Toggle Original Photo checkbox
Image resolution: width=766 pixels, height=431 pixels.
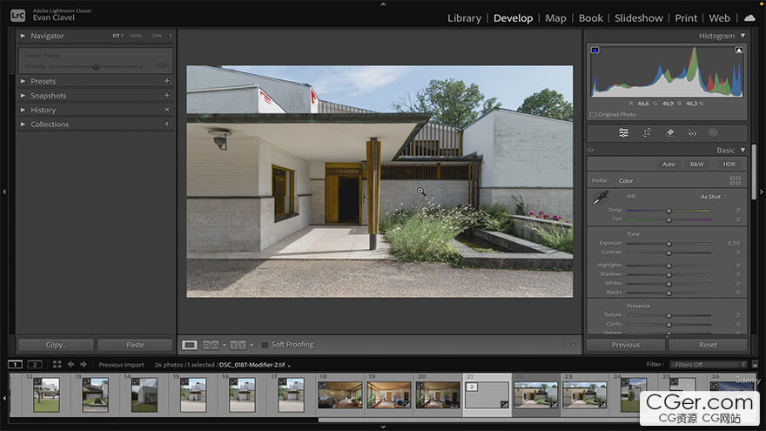[593, 115]
